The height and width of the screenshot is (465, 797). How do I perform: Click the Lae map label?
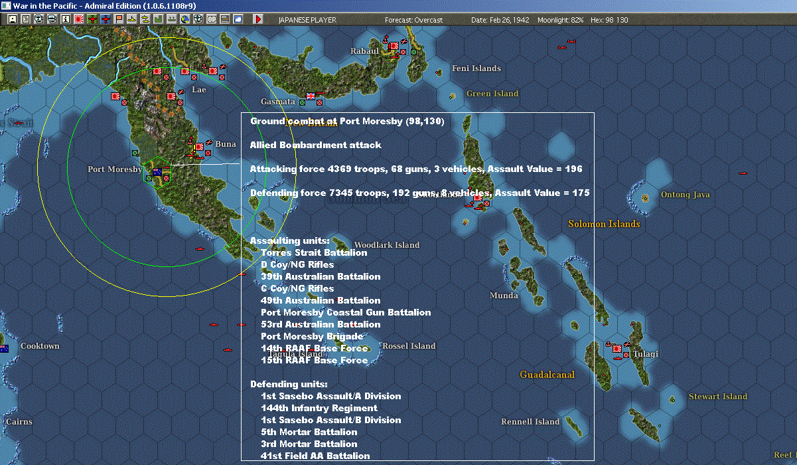point(199,89)
